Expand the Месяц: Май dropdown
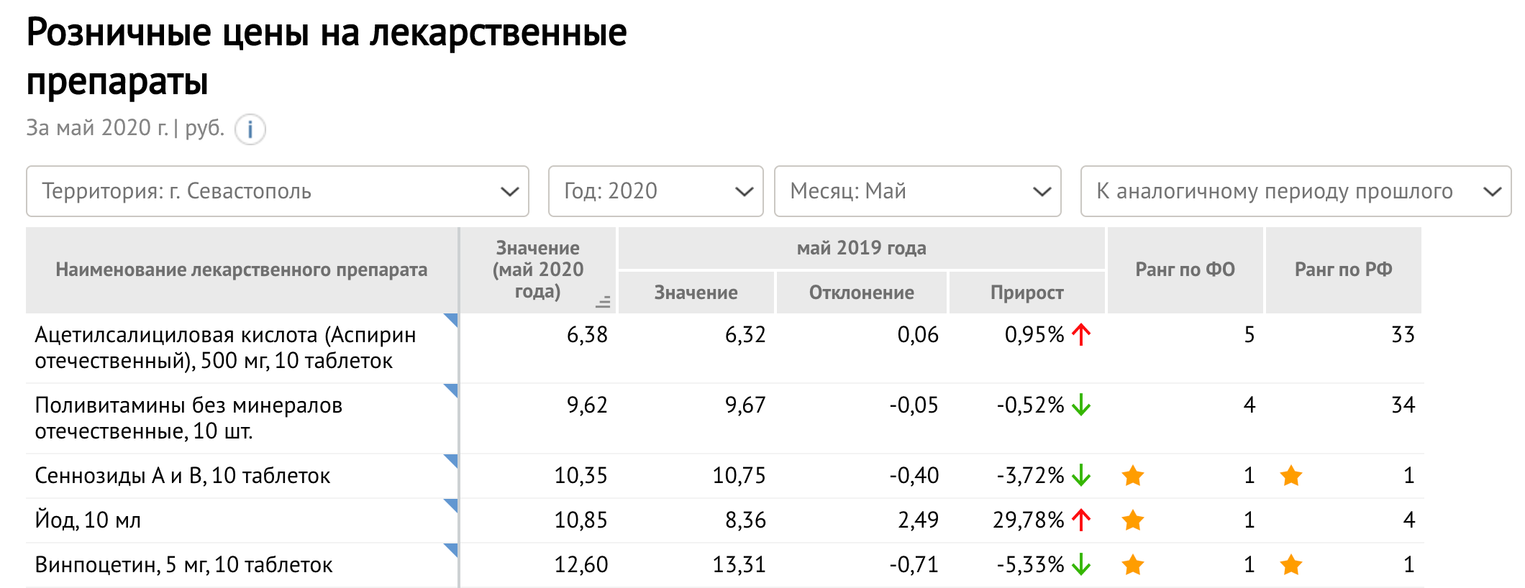Viewport: 1525px width, 588px height. [917, 191]
